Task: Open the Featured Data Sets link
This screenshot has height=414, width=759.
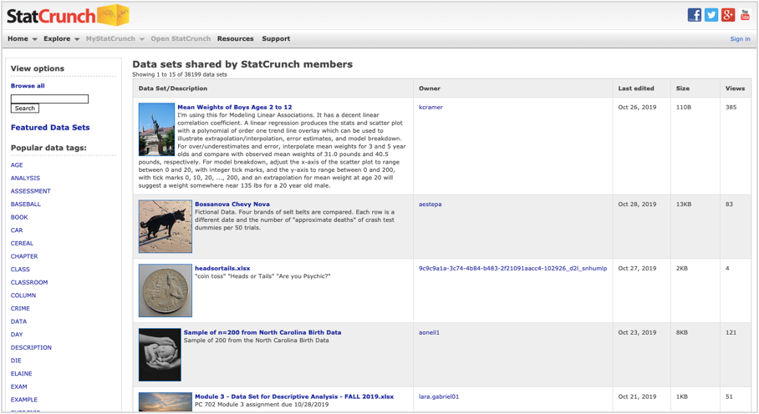Action: (50, 128)
